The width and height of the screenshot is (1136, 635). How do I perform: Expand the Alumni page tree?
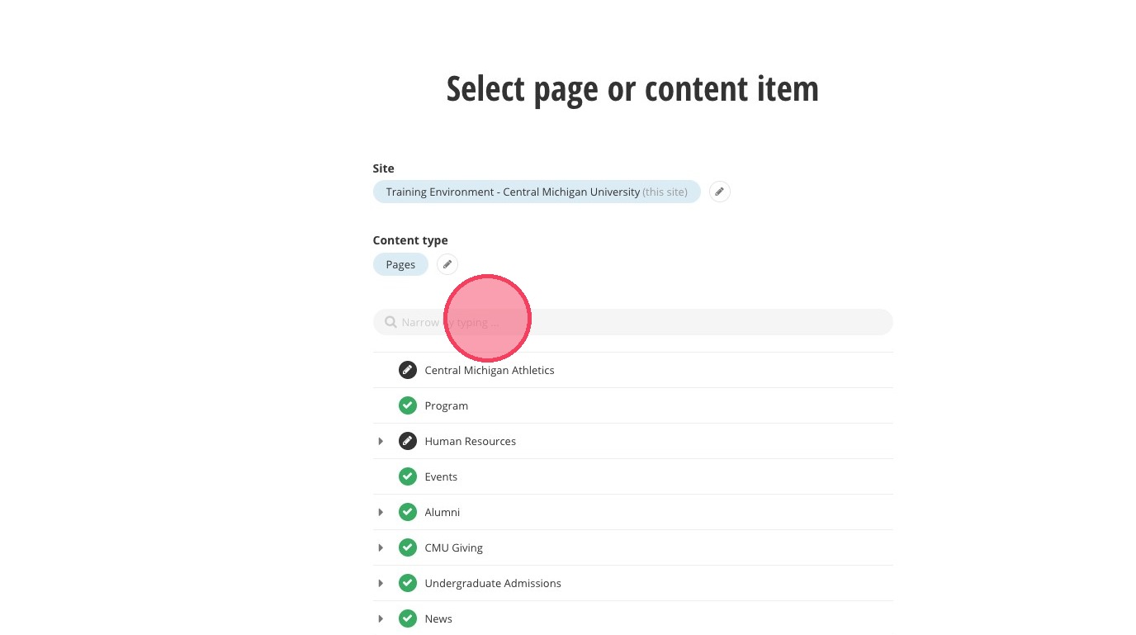[381, 512]
